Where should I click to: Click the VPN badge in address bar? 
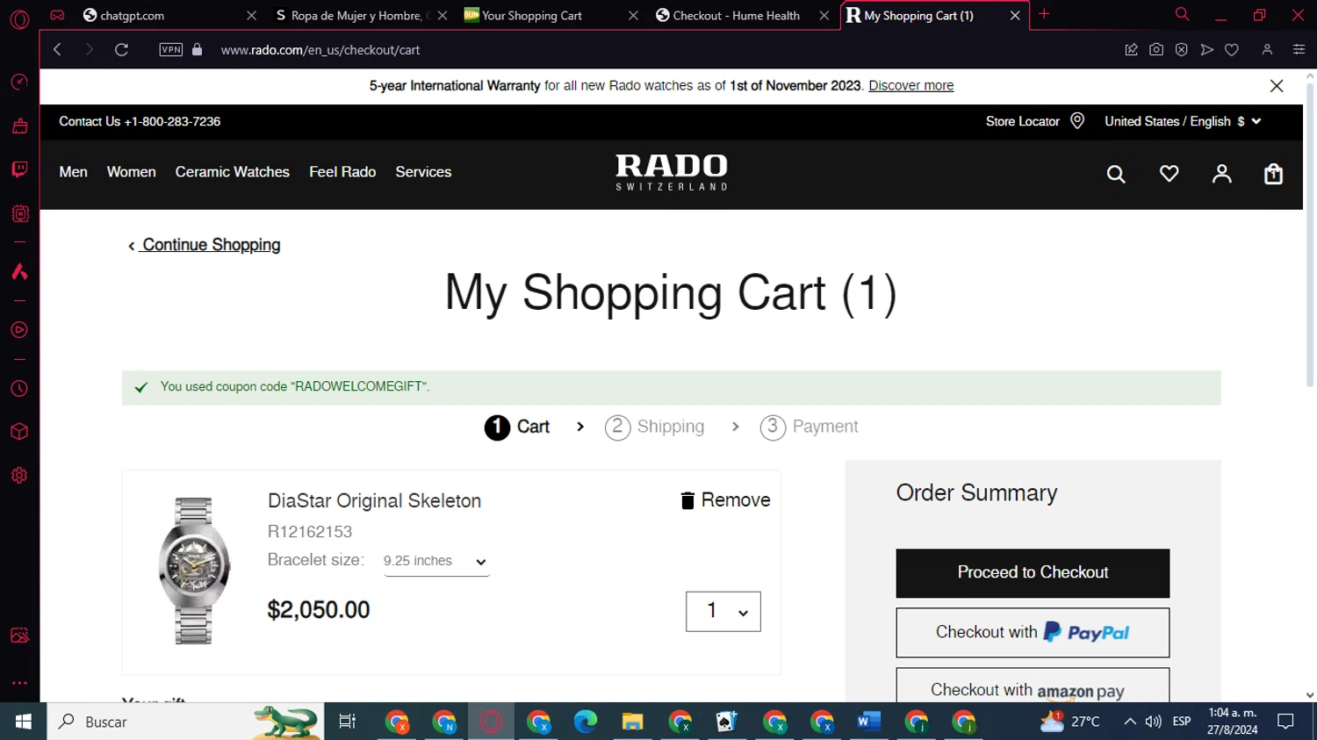(171, 50)
